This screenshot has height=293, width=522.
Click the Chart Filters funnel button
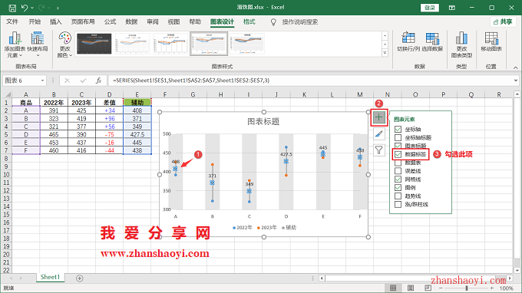(379, 150)
